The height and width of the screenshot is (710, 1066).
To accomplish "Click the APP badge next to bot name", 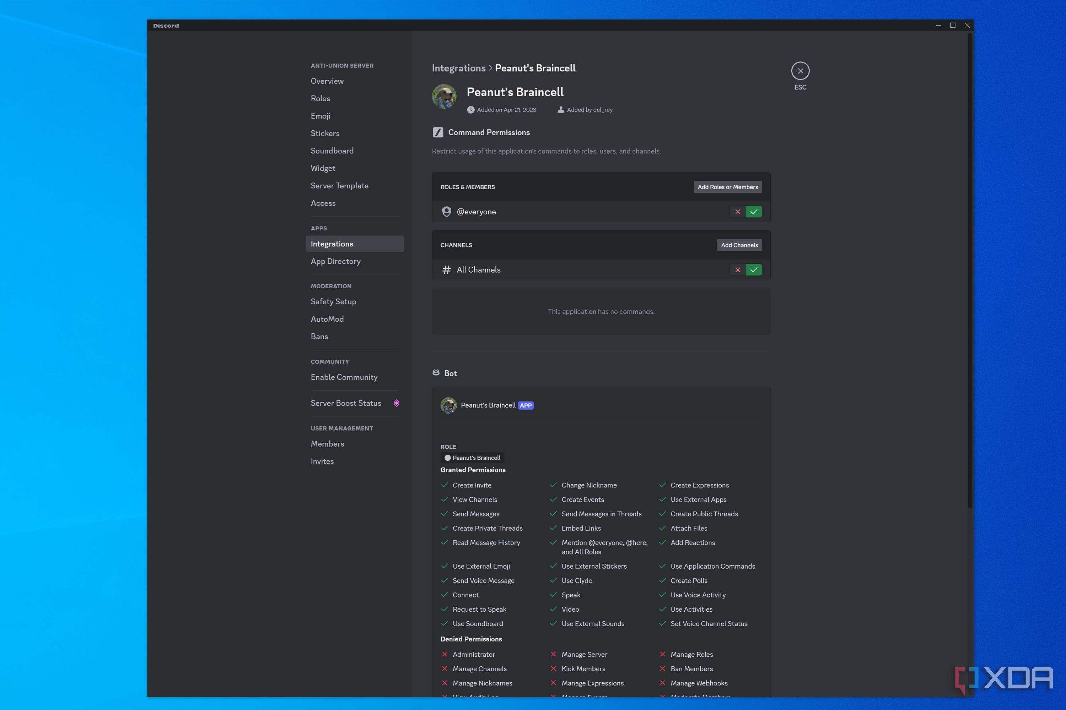I will (x=525, y=405).
